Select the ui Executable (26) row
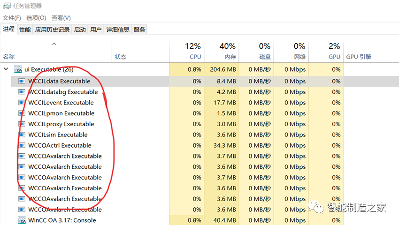The width and height of the screenshot is (399, 225). (x=199, y=69)
